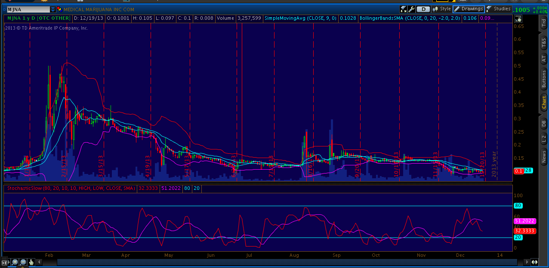Open the Style menu
Screen dimensions: 549x268
[442, 9]
